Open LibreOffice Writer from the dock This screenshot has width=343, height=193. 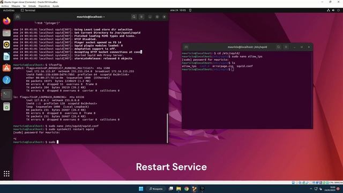pyautogui.click(x=6, y=56)
